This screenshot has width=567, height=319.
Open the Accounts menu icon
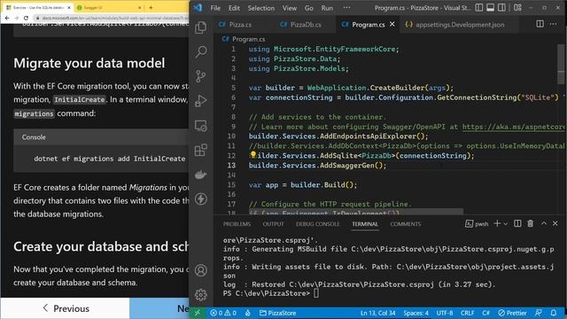(201, 270)
